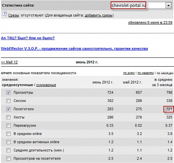Viewport: 174px width, 163px height.
Task: Switch report view to по неделям
Action: point(145,73)
